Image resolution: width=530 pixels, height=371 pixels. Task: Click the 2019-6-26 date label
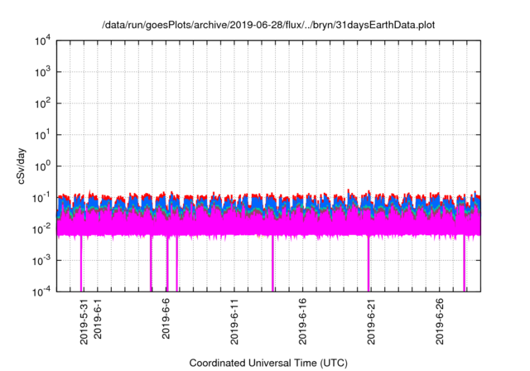pyautogui.click(x=440, y=321)
